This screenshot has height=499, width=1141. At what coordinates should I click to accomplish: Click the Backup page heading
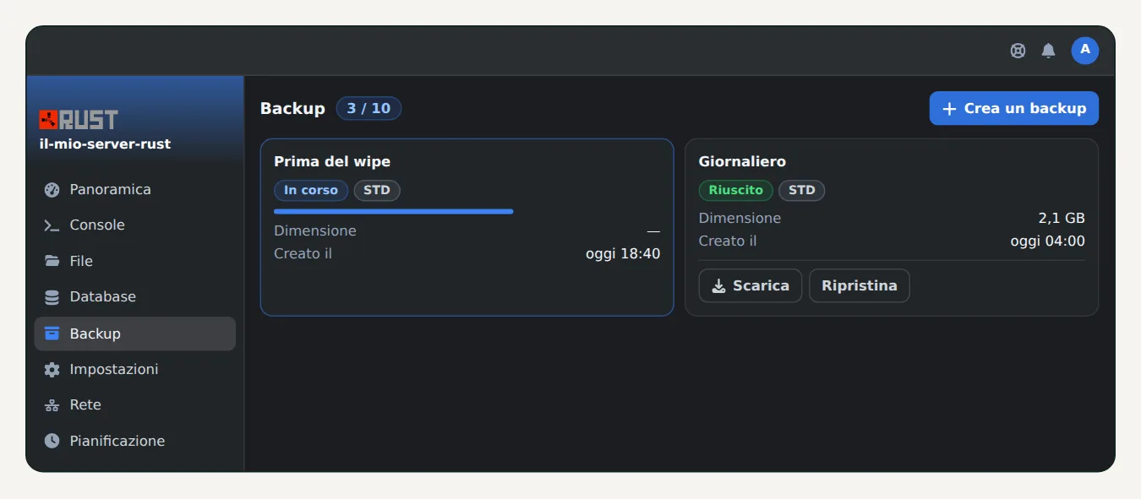(x=292, y=109)
